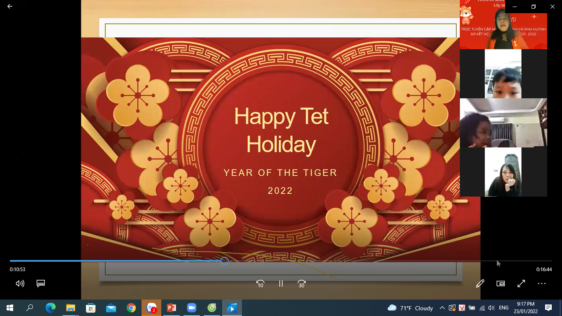Viewport: 562px width, 316px height.
Task: Open the volume control
Action: [20, 283]
